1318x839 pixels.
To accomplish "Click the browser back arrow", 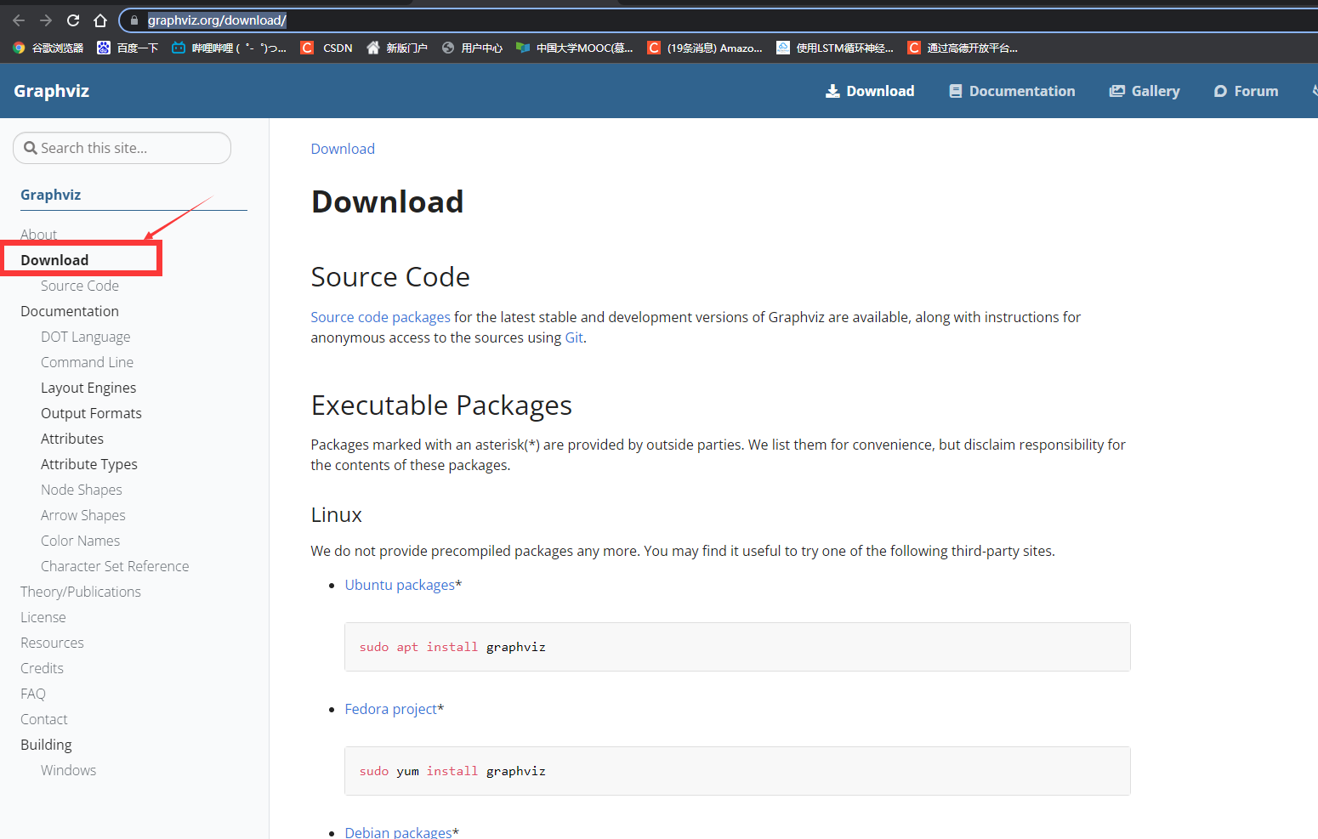I will click(19, 20).
